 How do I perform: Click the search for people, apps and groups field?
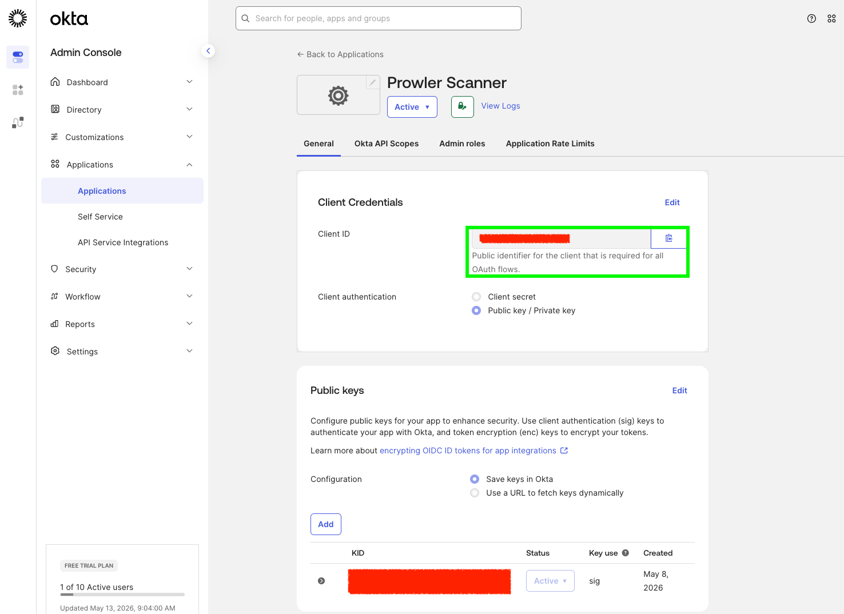(x=379, y=18)
